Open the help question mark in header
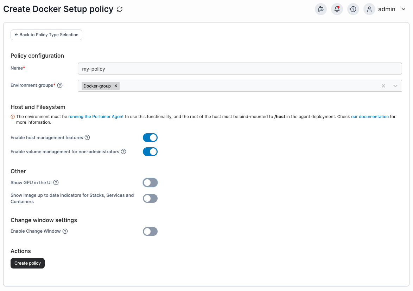This screenshot has width=413, height=291. 353,9
